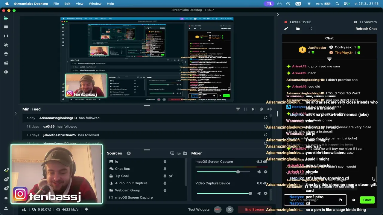
Task: Mute macOS Screen Capture in the Mixer
Action: (x=259, y=172)
